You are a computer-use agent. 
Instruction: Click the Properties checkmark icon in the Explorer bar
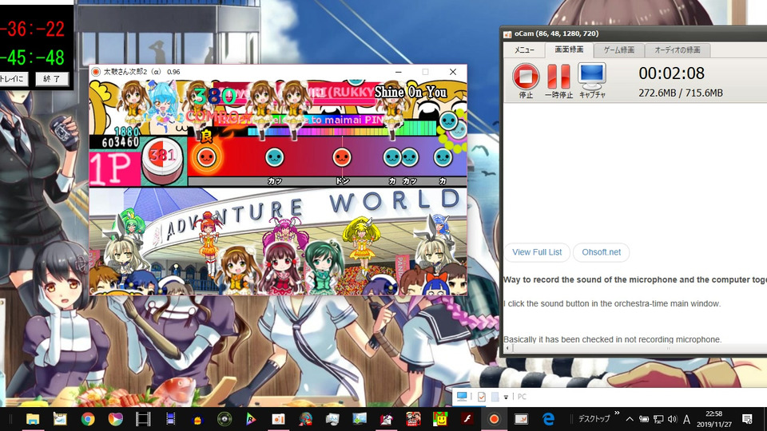click(x=482, y=397)
